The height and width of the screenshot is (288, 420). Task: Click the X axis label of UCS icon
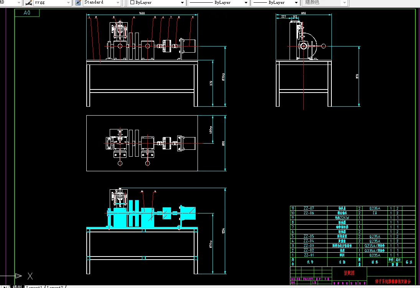pyautogui.click(x=30, y=276)
